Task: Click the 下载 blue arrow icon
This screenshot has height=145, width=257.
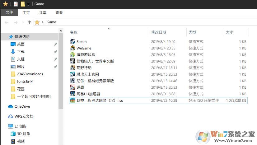Action: click(x=13, y=52)
